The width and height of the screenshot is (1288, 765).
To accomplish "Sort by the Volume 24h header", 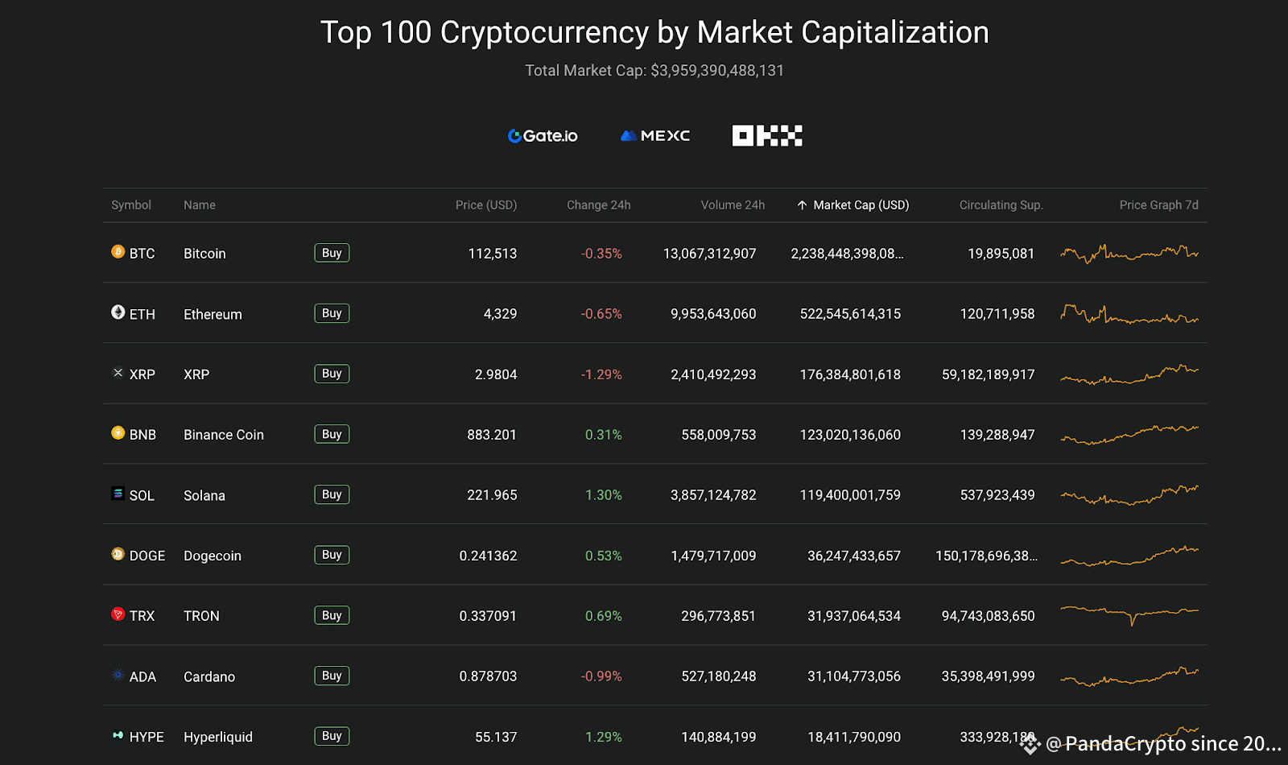I will coord(733,205).
